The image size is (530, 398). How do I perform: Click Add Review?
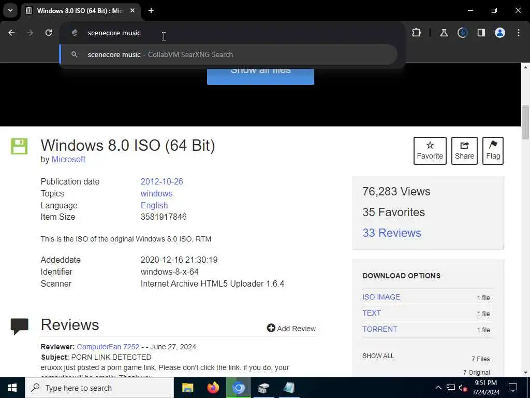291,328
